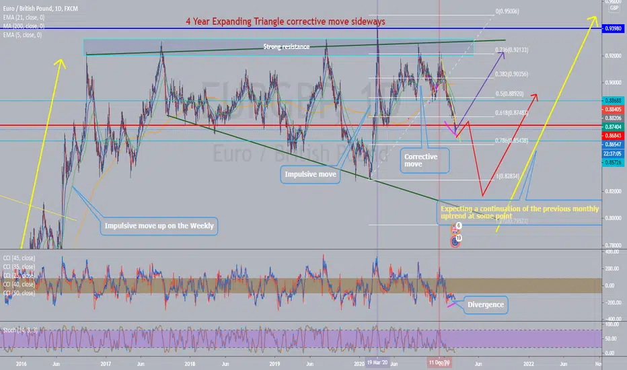Viewport: 627px width, 370px height.
Task: Click the Fibonacci level label 0.382(0.90356)
Action: [x=511, y=74]
